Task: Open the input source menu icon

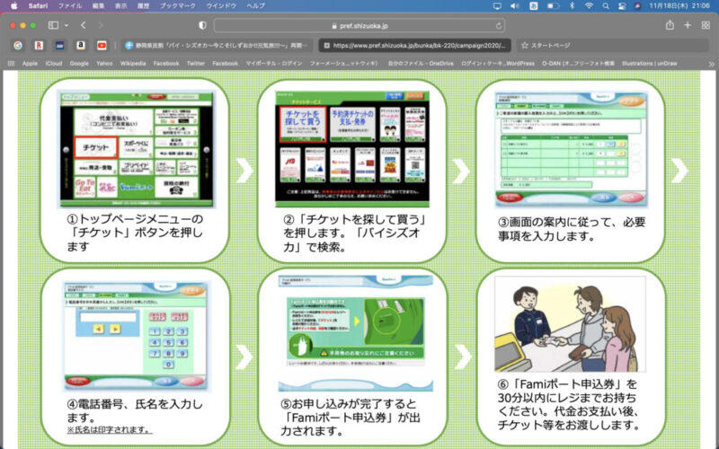Action: [x=534, y=6]
